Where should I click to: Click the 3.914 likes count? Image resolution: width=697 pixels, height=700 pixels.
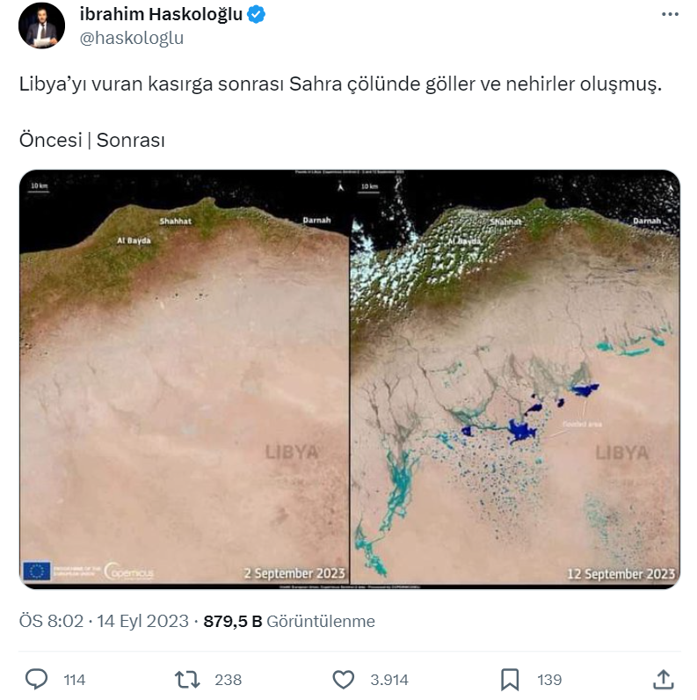(x=389, y=680)
